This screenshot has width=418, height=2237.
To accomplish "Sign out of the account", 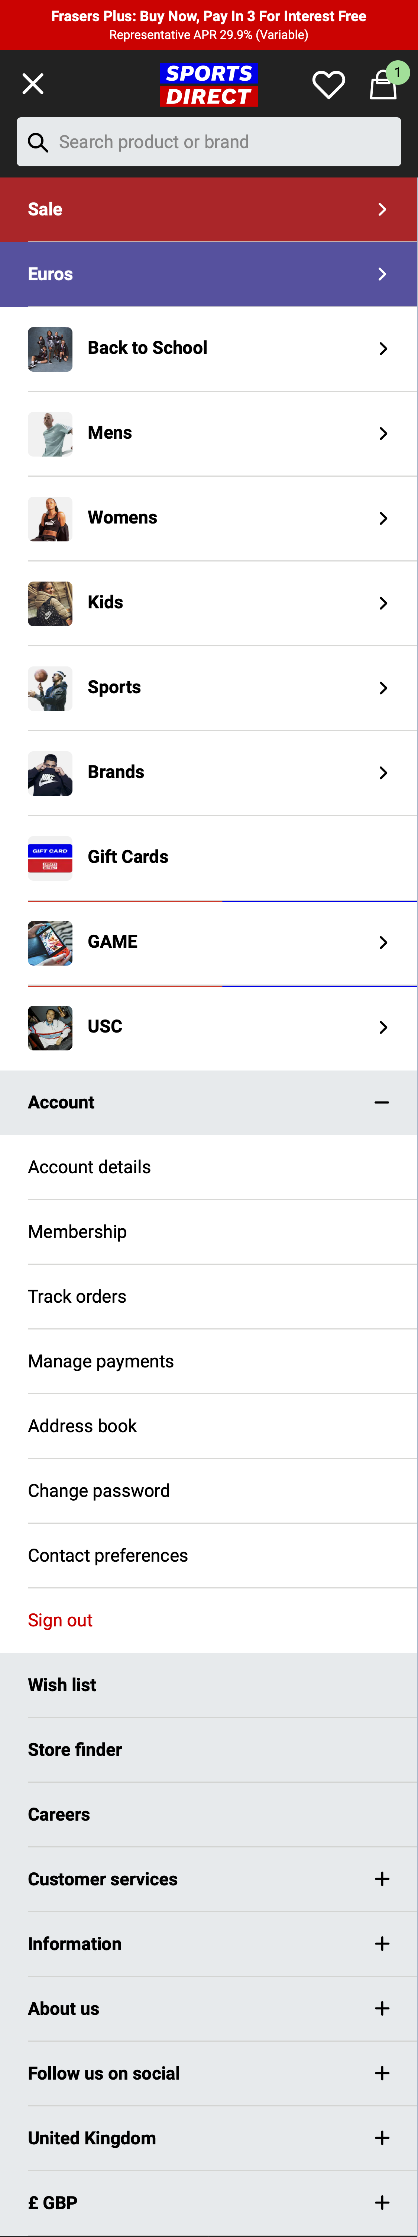I will tap(60, 1620).
